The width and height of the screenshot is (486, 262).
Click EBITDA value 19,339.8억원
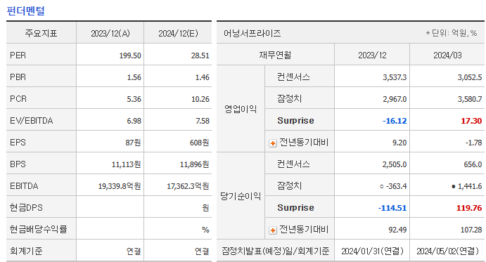click(x=120, y=186)
